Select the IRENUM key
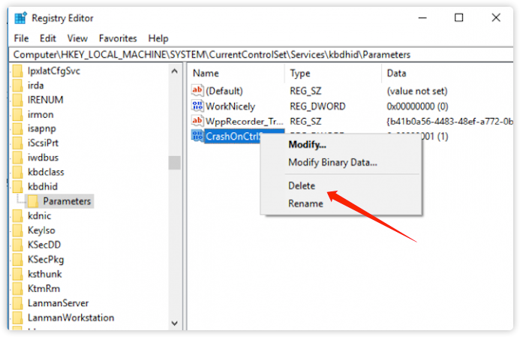The image size is (520, 337). [x=46, y=100]
